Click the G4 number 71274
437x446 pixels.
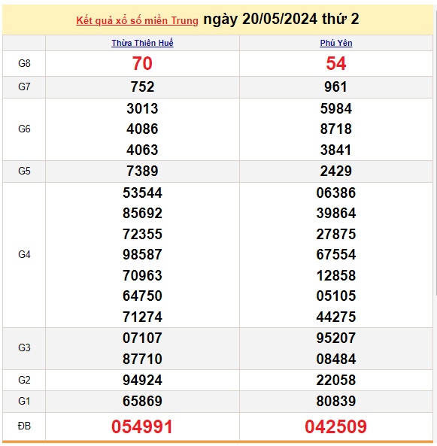142,317
